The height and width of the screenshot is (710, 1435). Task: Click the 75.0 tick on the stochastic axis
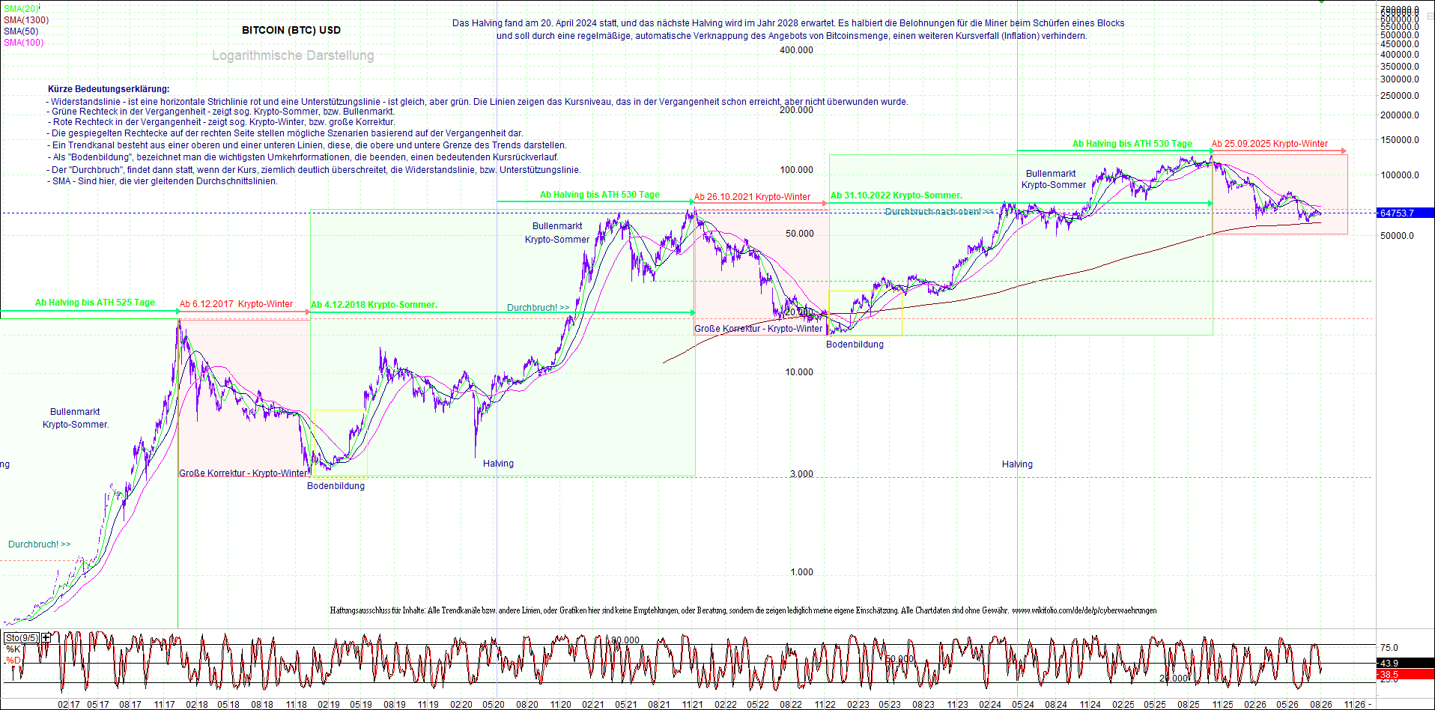(x=1389, y=648)
